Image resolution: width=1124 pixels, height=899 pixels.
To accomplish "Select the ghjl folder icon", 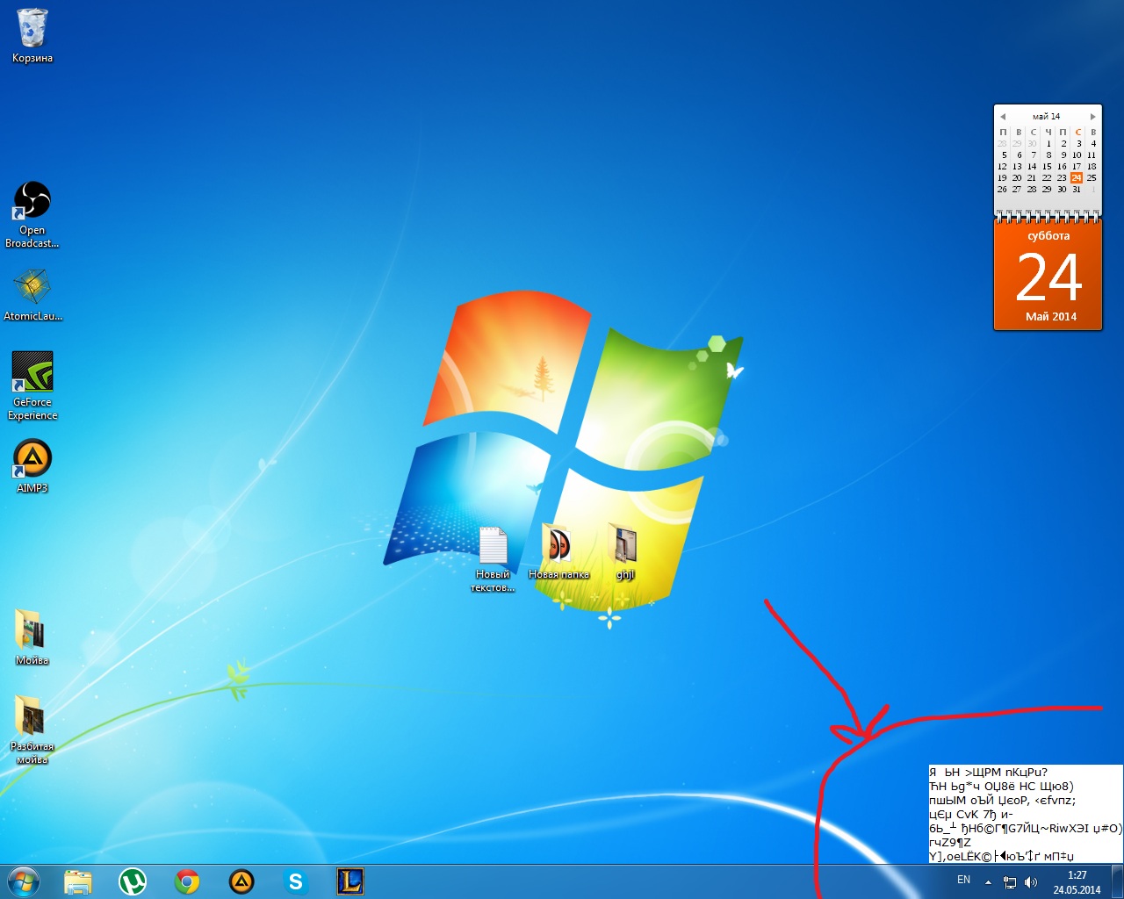I will point(624,551).
